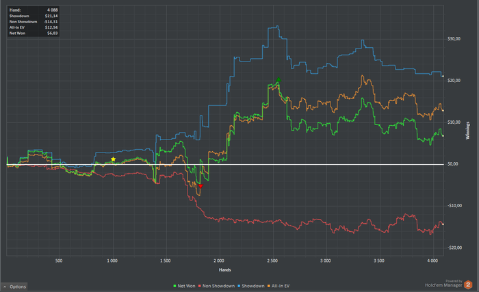
Task: Click the green Net Won line end point
Action: [x=443, y=136]
